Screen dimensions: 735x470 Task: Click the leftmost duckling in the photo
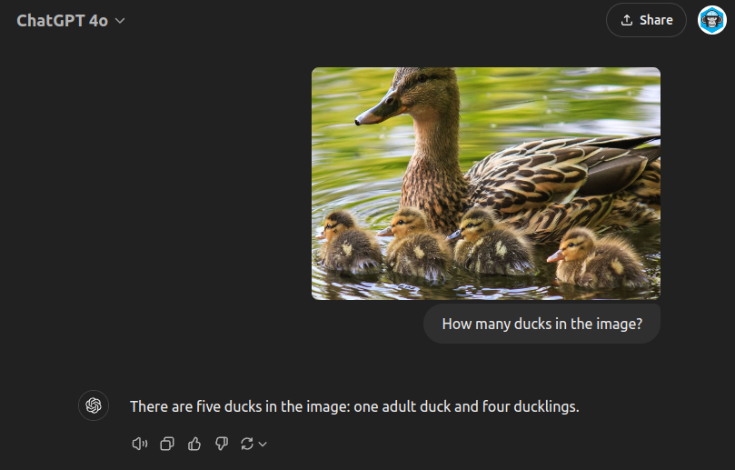coord(348,242)
